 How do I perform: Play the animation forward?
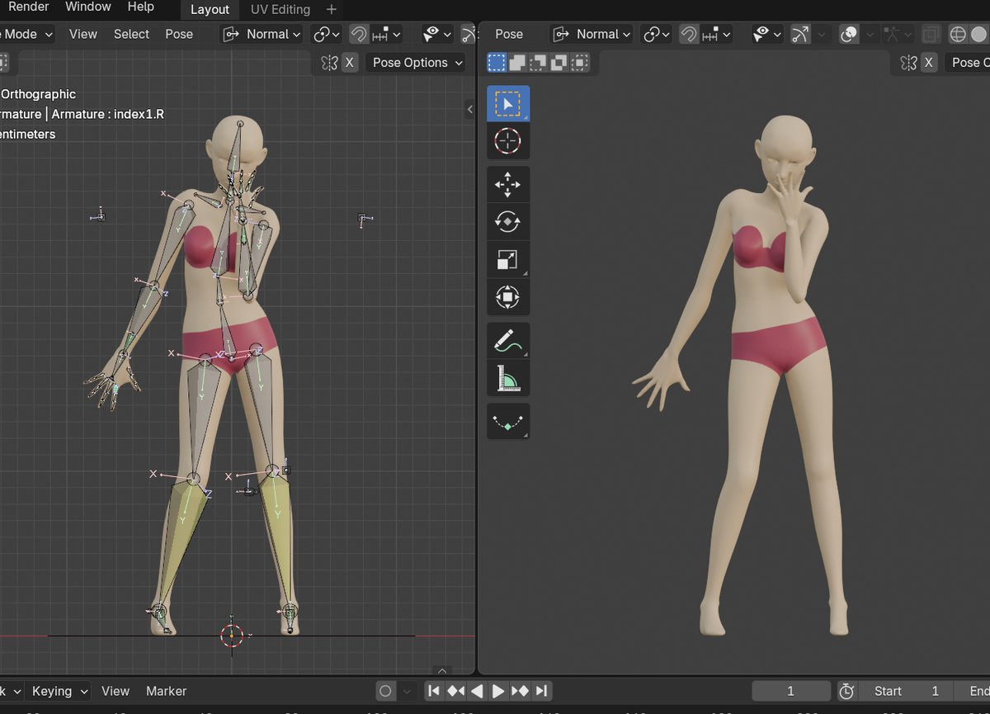[498, 691]
